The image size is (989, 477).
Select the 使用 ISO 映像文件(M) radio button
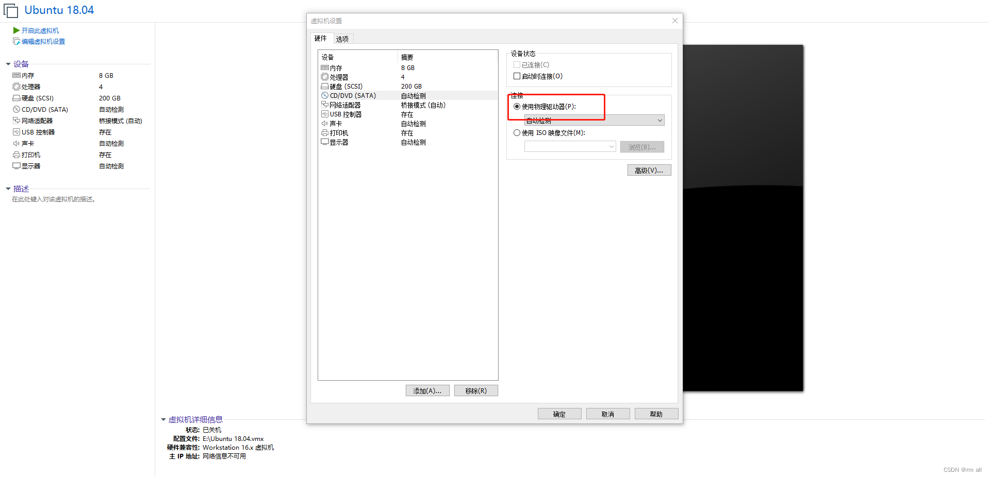tap(517, 132)
